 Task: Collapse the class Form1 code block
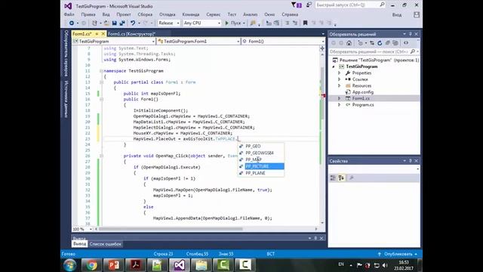(101, 82)
